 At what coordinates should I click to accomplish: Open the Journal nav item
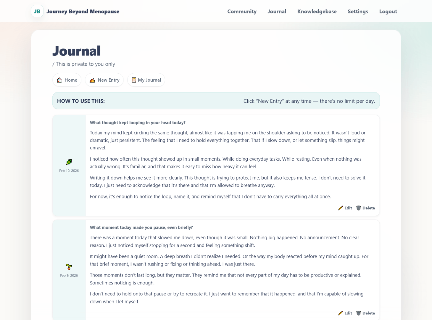pyautogui.click(x=276, y=11)
